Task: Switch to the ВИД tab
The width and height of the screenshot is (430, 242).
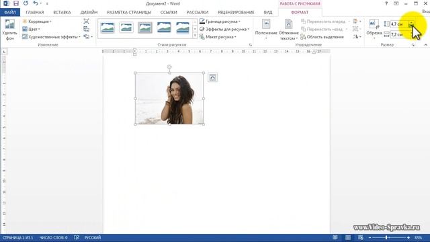Action: tap(268, 12)
